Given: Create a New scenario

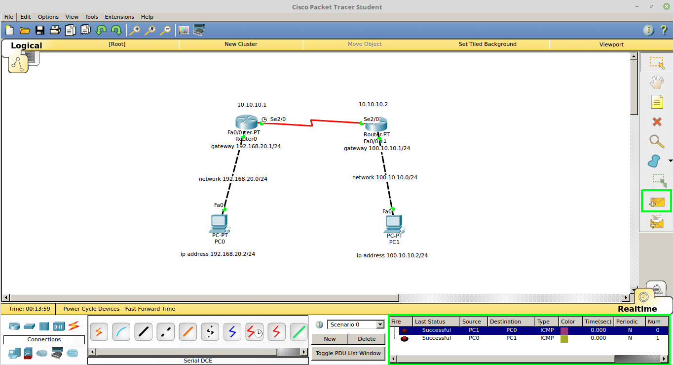Looking at the screenshot, I should [329, 339].
